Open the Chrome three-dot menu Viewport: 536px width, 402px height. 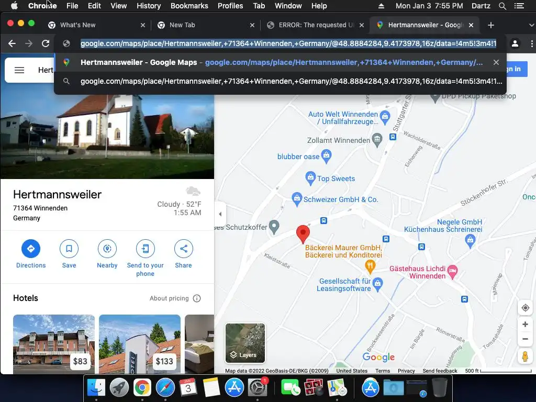pyautogui.click(x=532, y=43)
